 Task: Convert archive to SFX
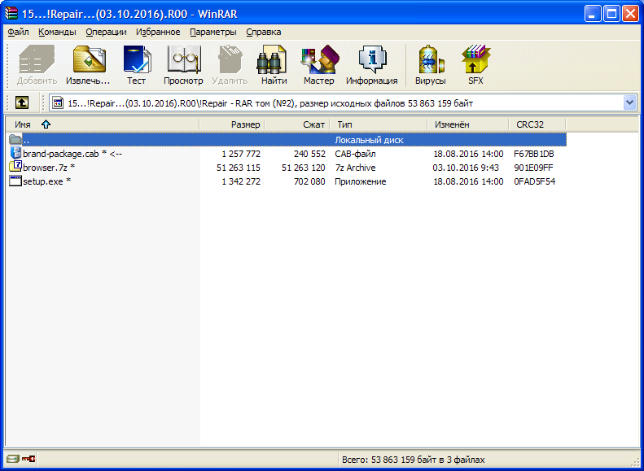[x=475, y=66]
